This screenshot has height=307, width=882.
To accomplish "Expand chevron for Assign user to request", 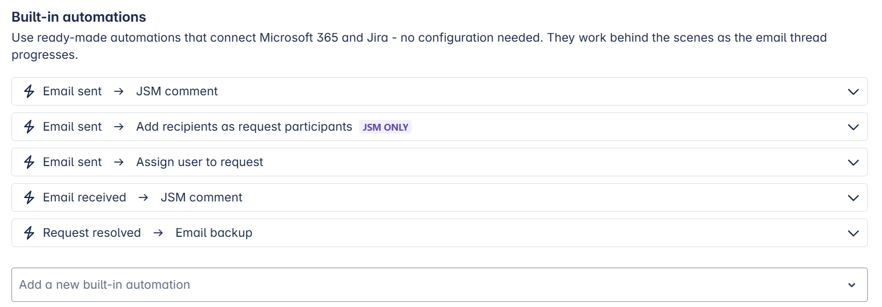I will coord(853,162).
